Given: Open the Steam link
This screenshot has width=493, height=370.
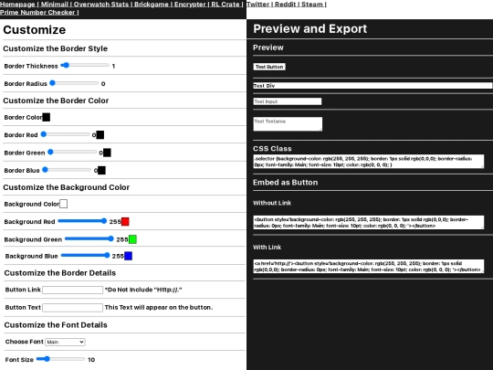Looking at the screenshot, I should (312, 5).
